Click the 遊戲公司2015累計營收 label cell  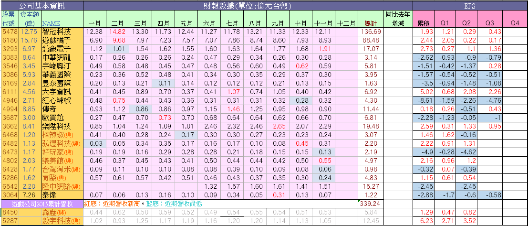point(42,204)
